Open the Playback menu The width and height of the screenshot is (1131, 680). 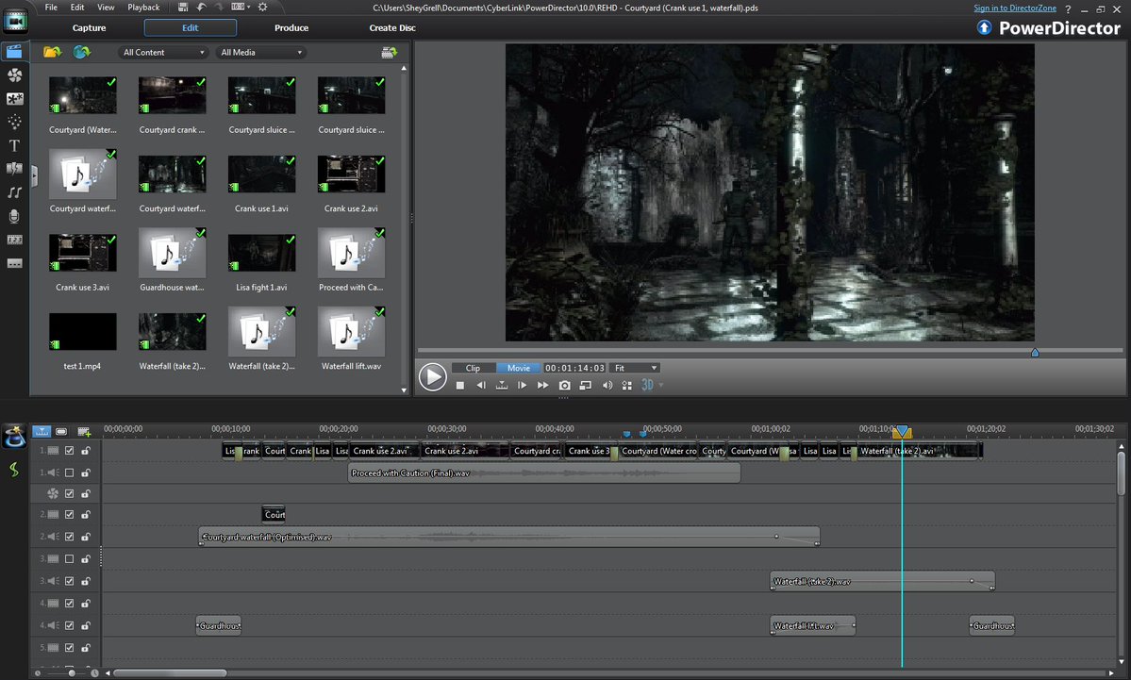point(143,7)
